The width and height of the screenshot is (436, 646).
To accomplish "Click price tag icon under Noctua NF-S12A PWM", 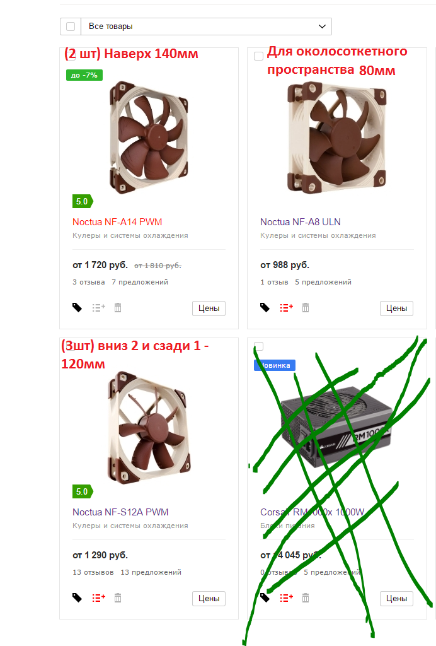I will 77,598.
